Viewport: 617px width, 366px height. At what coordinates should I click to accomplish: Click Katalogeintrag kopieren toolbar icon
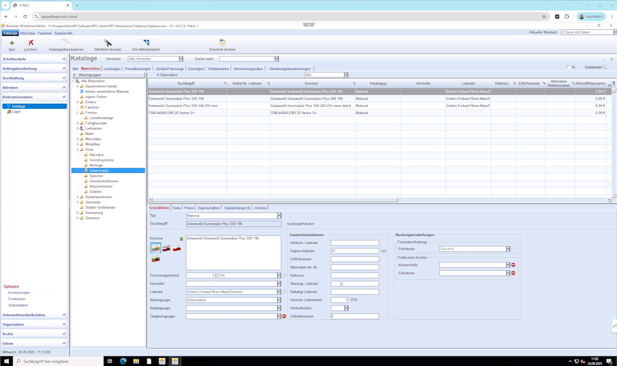point(66,43)
